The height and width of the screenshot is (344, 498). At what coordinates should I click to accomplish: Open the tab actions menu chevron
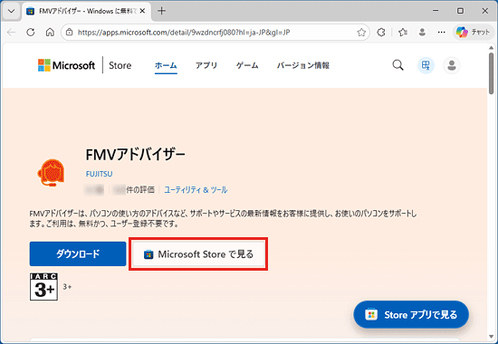point(12,11)
